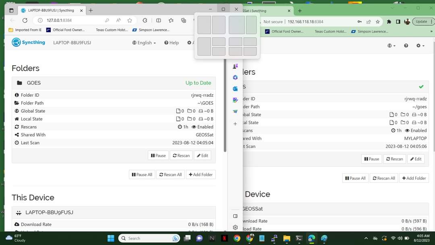Refresh the 127.0.0.1 page in Edge
The image size is (435, 245).
pyautogui.click(x=25, y=20)
